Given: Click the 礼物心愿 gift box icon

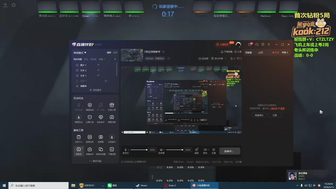Looking at the screenshot, I should pyautogui.click(x=112, y=107).
